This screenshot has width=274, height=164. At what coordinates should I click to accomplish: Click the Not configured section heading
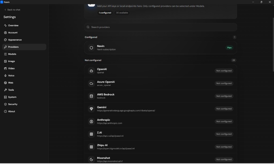pyautogui.click(x=93, y=60)
